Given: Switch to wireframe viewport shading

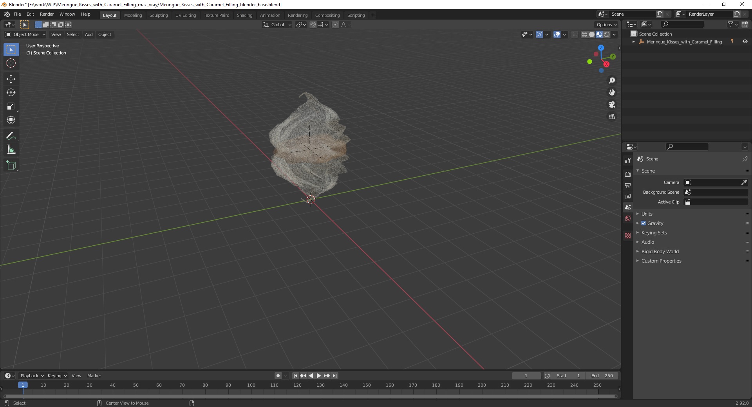Looking at the screenshot, I should click(x=584, y=34).
